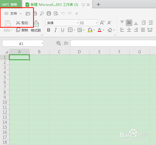Toggle italic formatting

point(56,30)
